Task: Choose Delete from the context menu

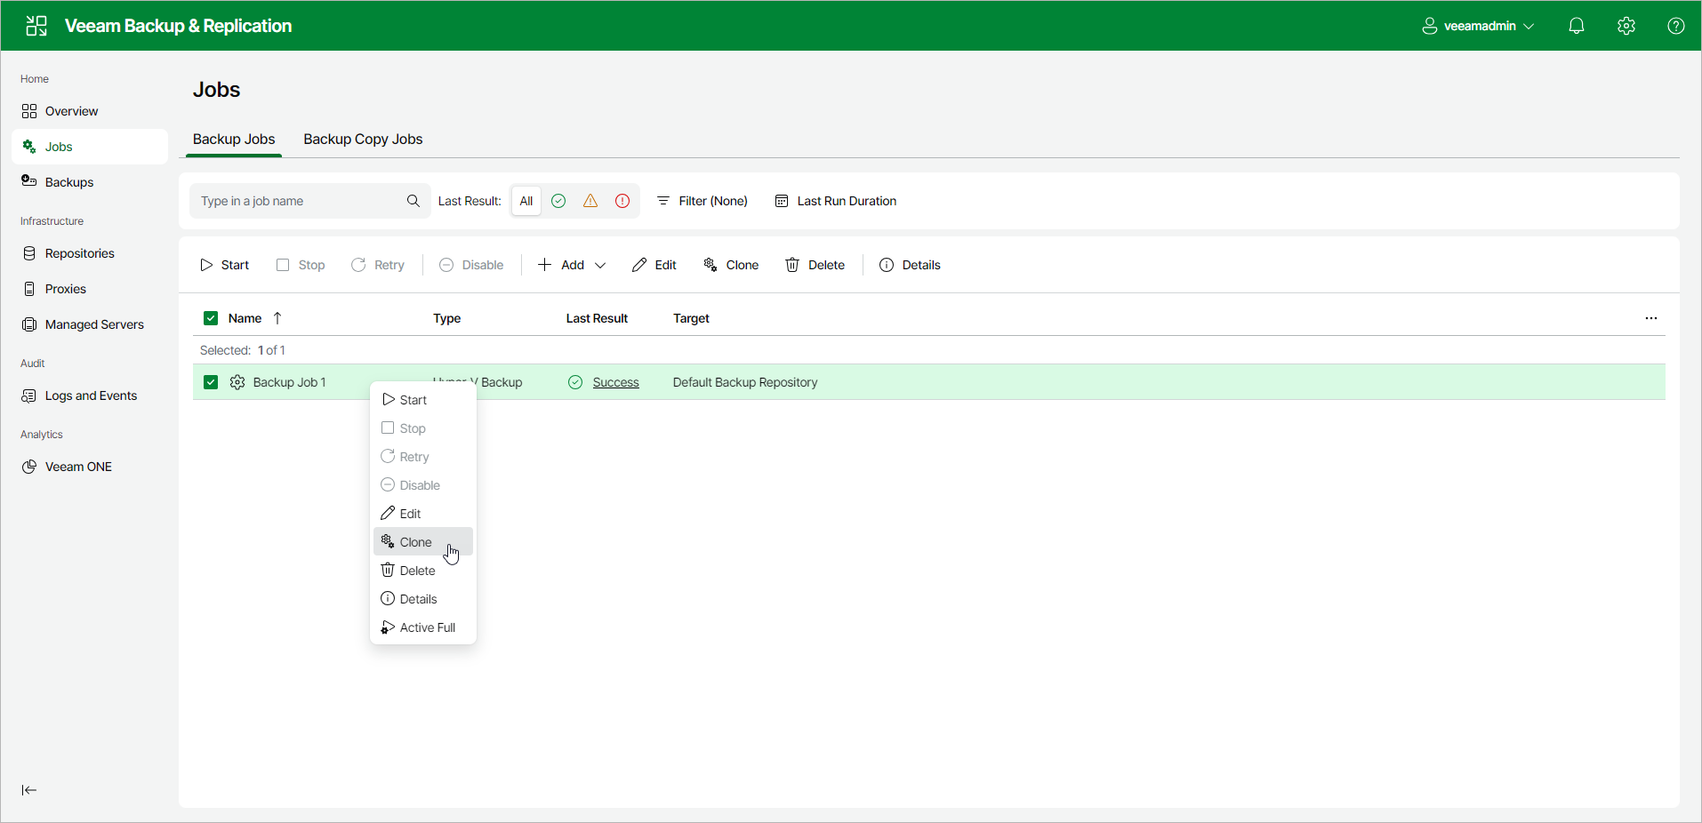Action: [x=423, y=571]
